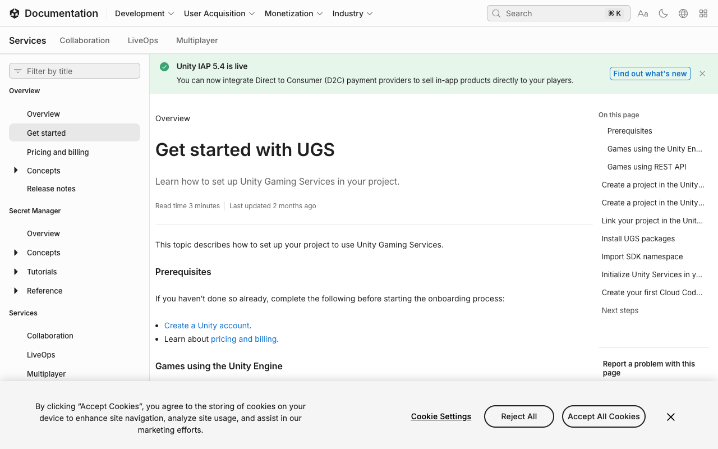
Task: Open the apps grid icon
Action: pyautogui.click(x=703, y=13)
